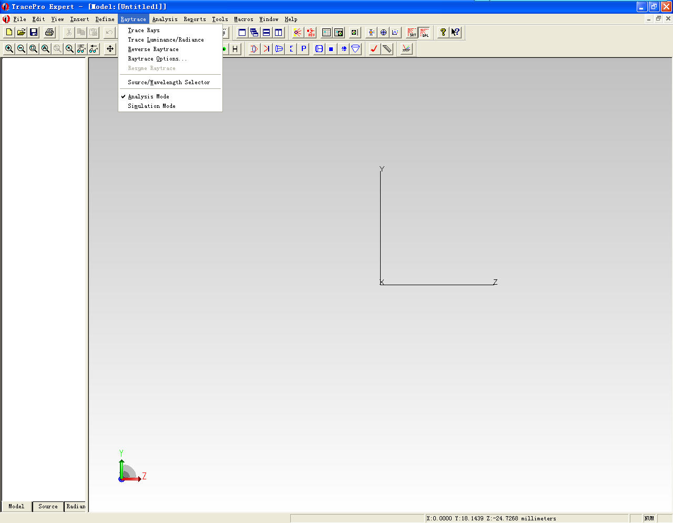Click the Cascade windows icon
Viewport: 673px width, 523px height.
point(254,33)
